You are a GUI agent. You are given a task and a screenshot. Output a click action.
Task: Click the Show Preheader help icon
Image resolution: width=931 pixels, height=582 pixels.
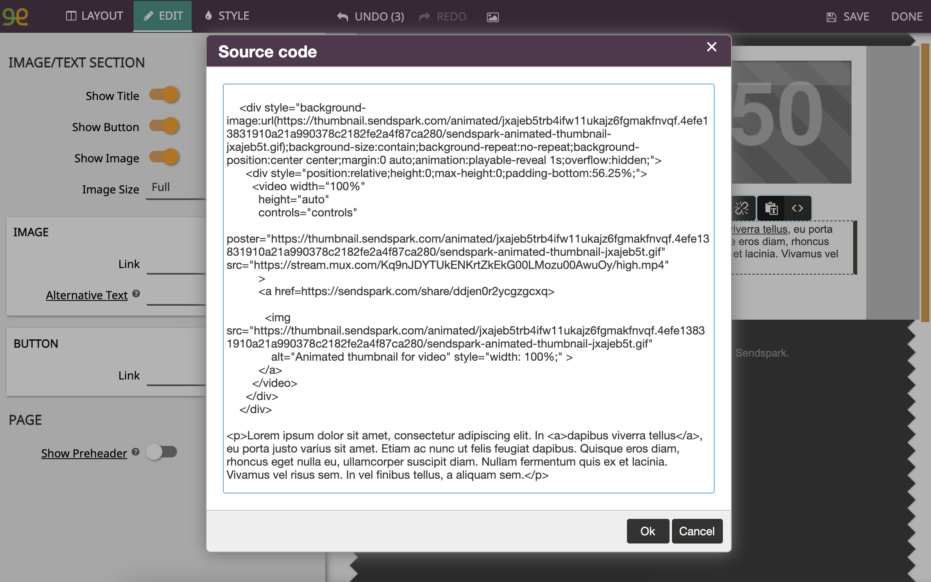click(x=136, y=452)
